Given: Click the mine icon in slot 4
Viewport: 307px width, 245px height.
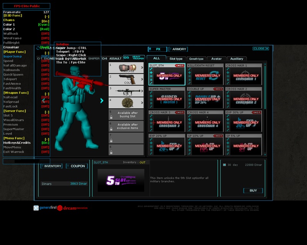Looking at the screenshot, I should point(127,103).
